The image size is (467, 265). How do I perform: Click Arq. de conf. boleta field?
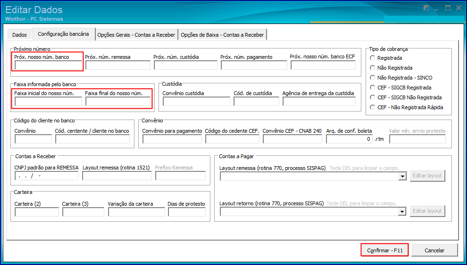pyautogui.click(x=350, y=139)
